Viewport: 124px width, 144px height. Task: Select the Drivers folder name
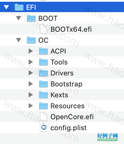62,73
